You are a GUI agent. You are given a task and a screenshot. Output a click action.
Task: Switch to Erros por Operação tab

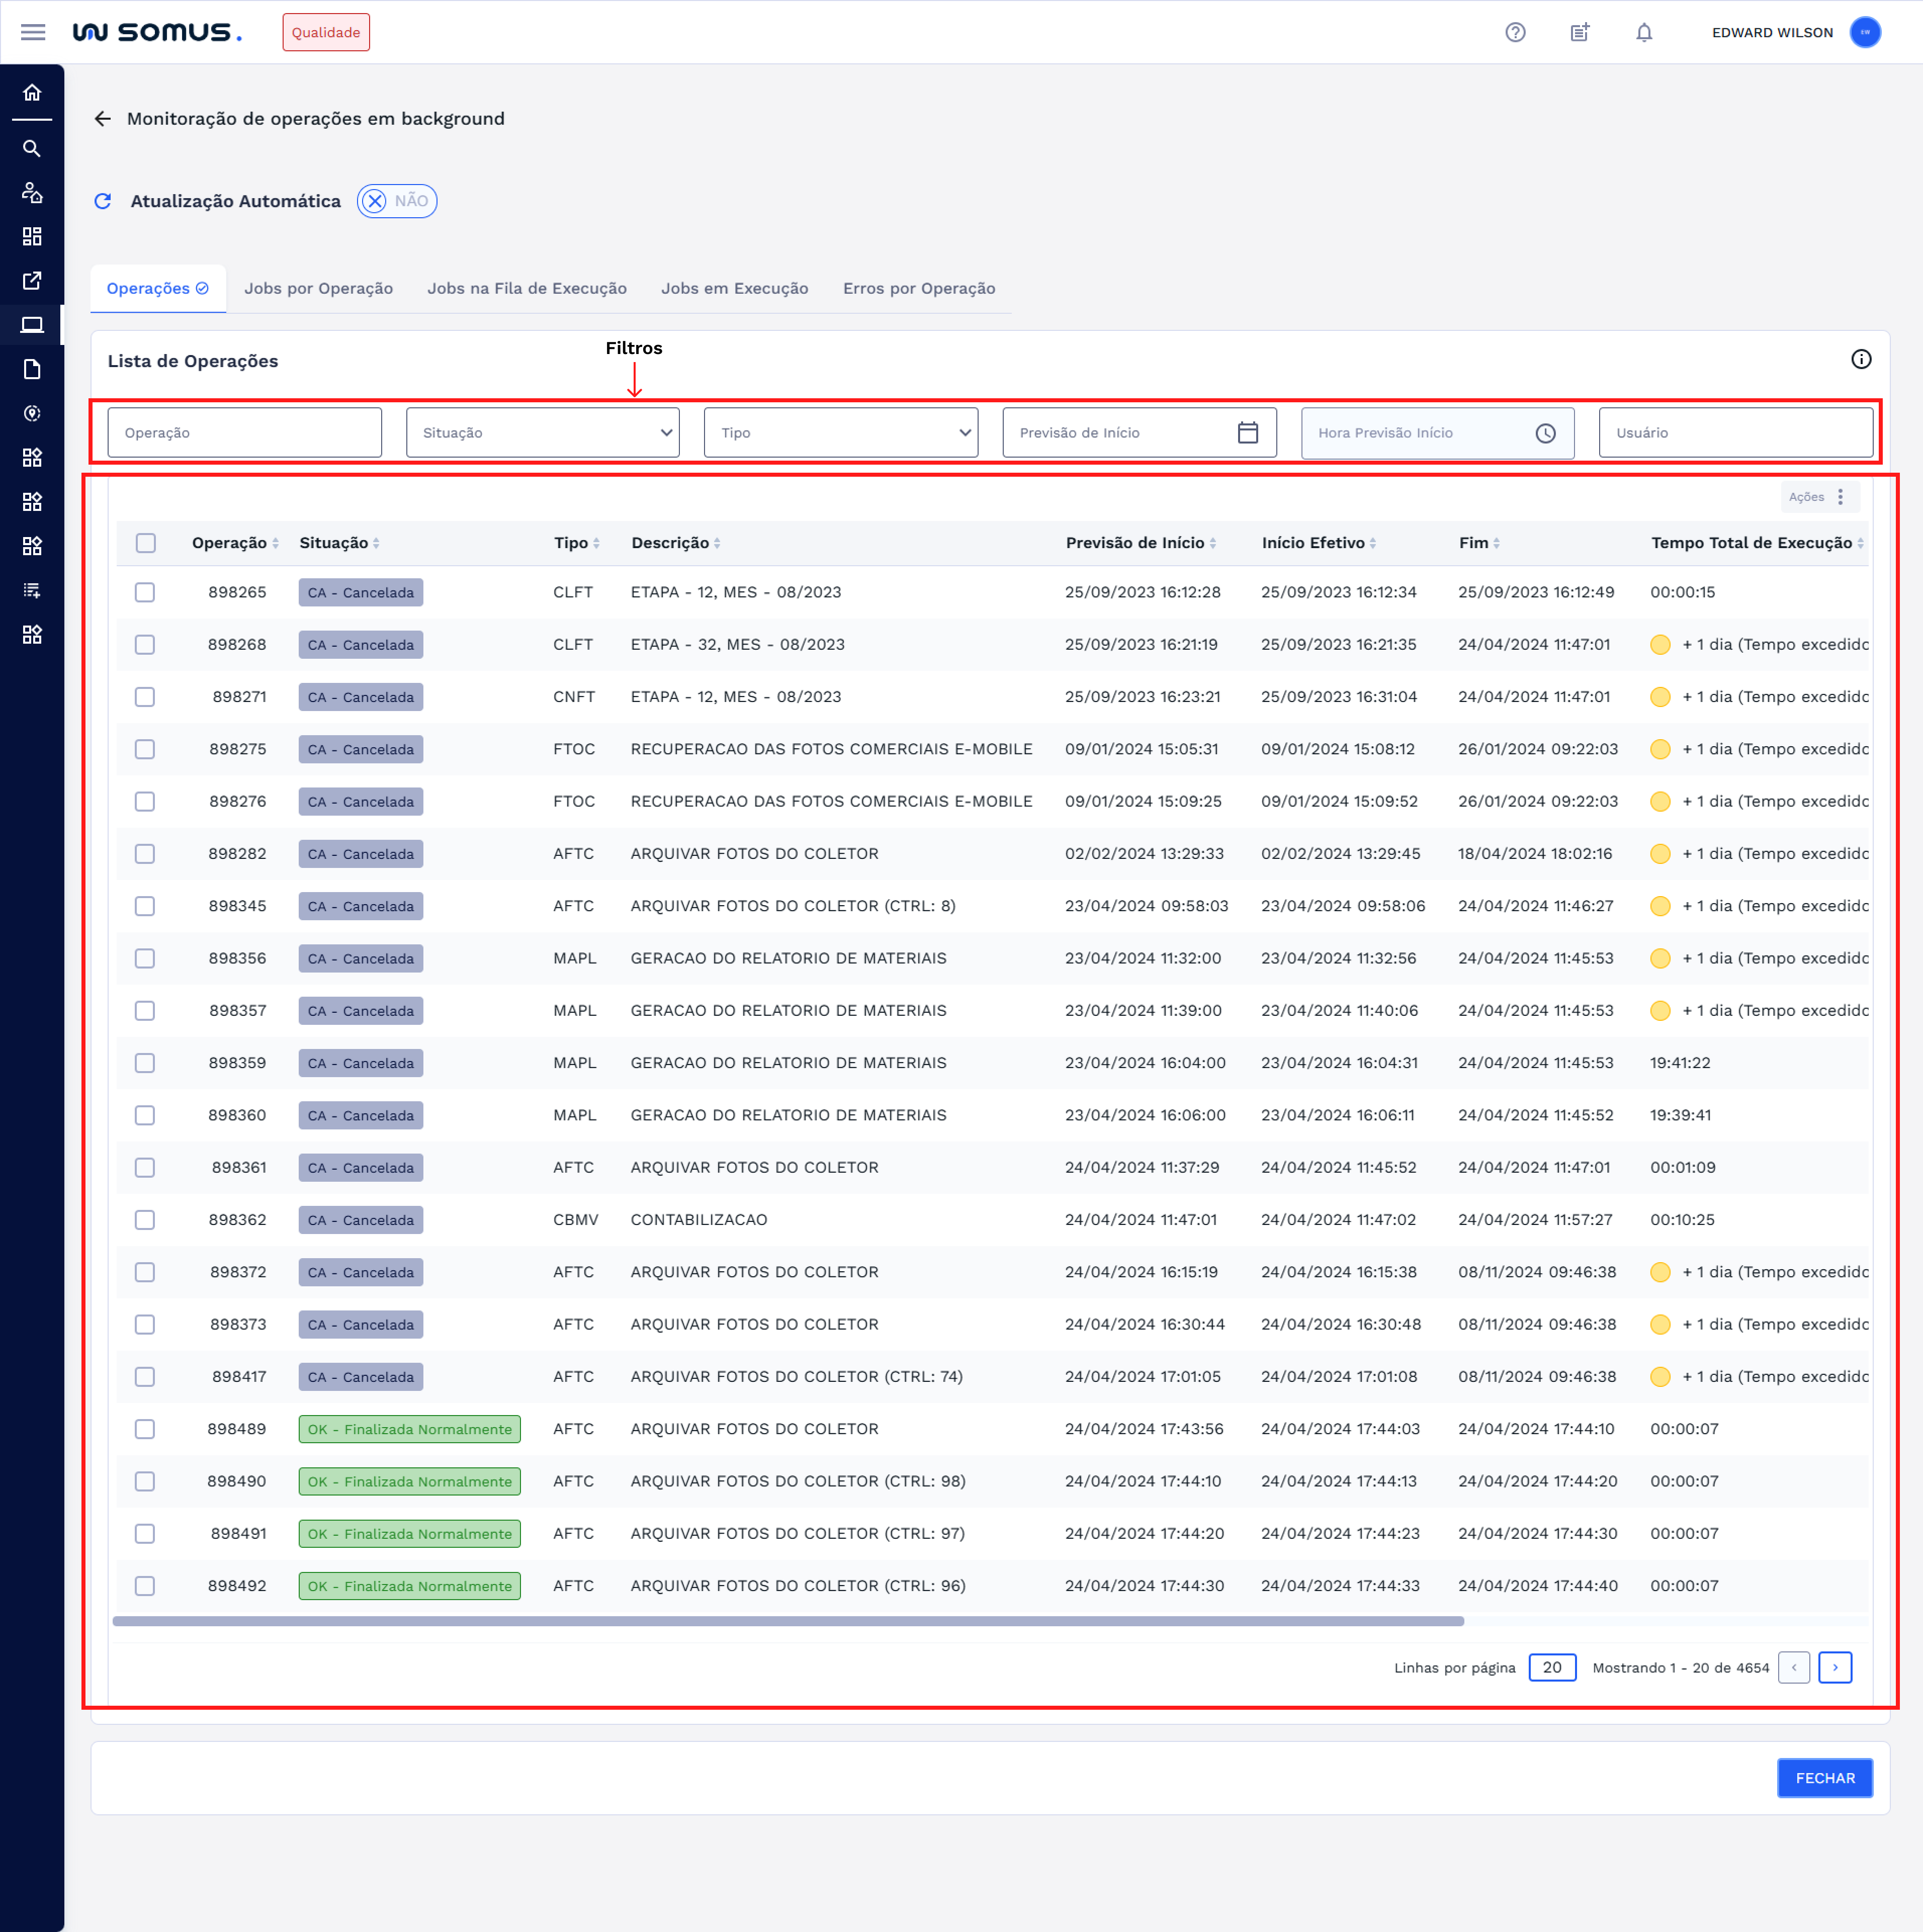click(x=918, y=288)
